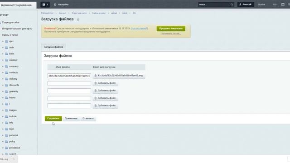Click fourth row Добавить файл button

point(105,98)
